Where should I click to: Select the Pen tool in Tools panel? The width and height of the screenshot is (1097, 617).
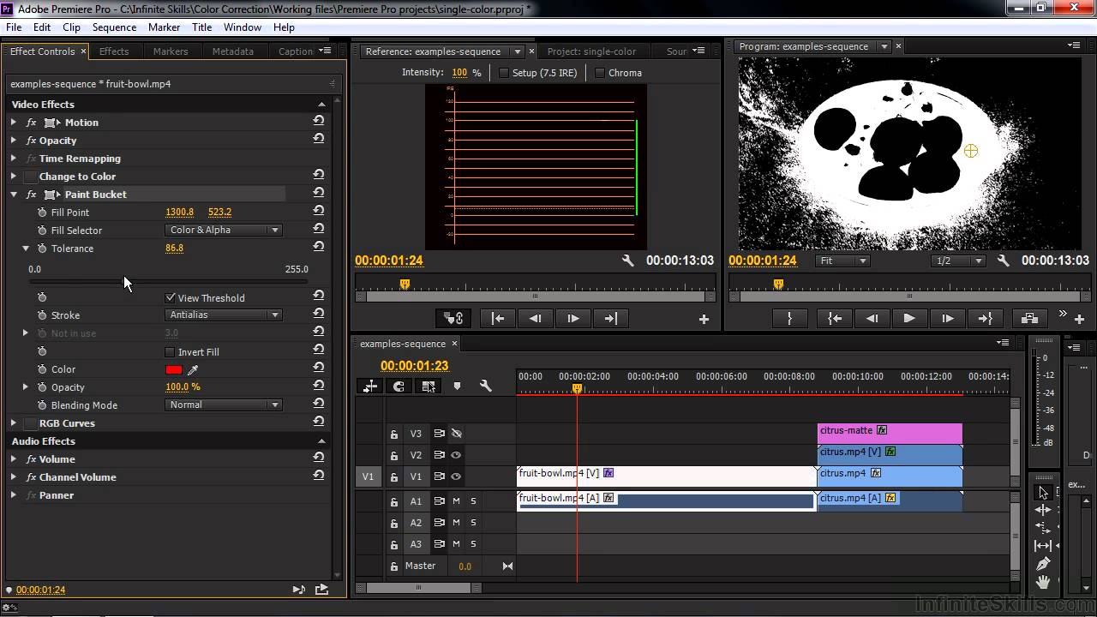click(x=1043, y=564)
